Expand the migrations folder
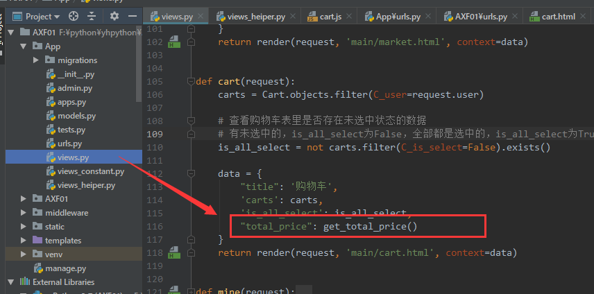Viewport: 594px width, 294px height. click(x=36, y=60)
